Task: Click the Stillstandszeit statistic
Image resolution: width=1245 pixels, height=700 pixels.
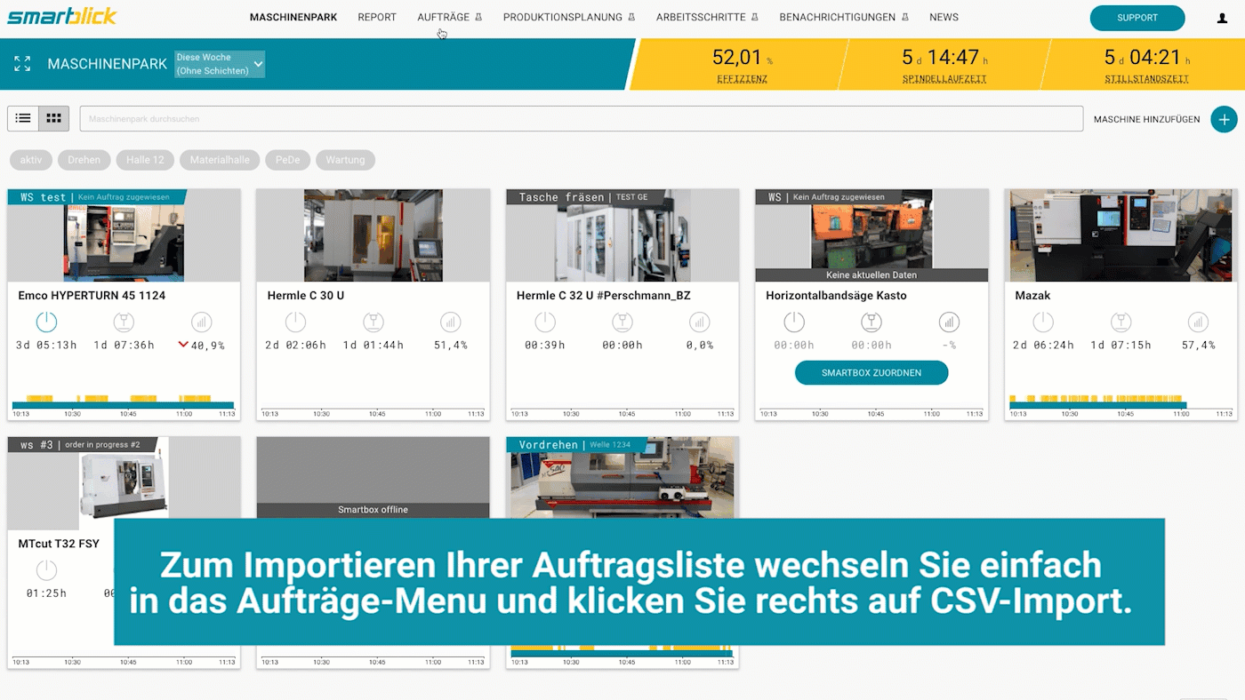Action: (1146, 65)
